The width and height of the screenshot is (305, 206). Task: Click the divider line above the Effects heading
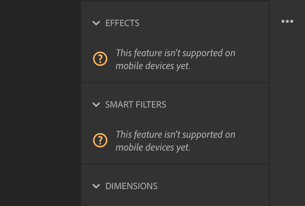tap(175, 1)
